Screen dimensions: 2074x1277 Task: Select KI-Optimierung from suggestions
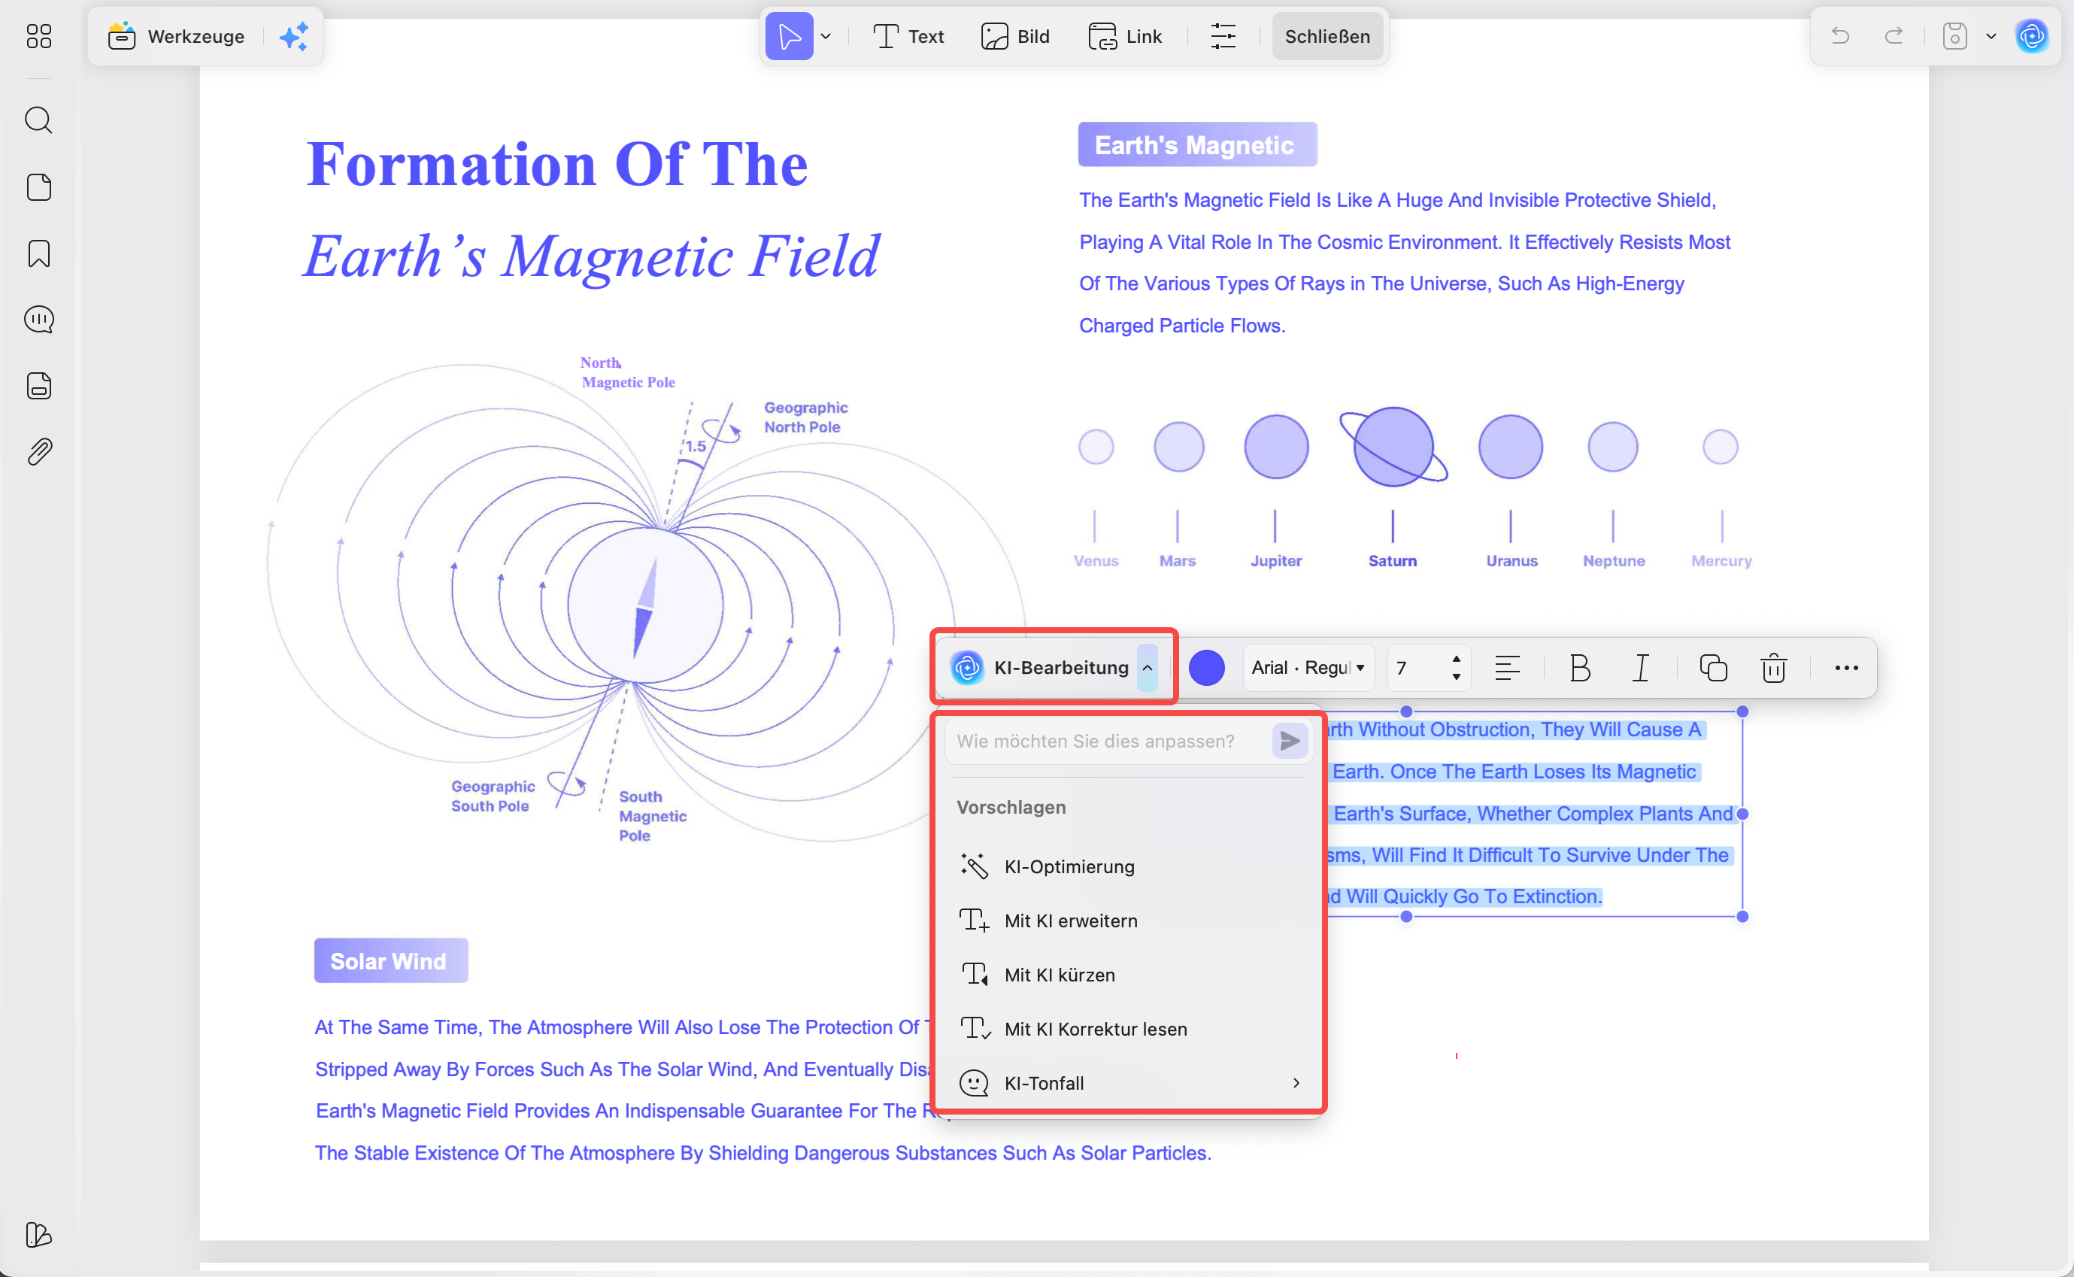pyautogui.click(x=1069, y=866)
